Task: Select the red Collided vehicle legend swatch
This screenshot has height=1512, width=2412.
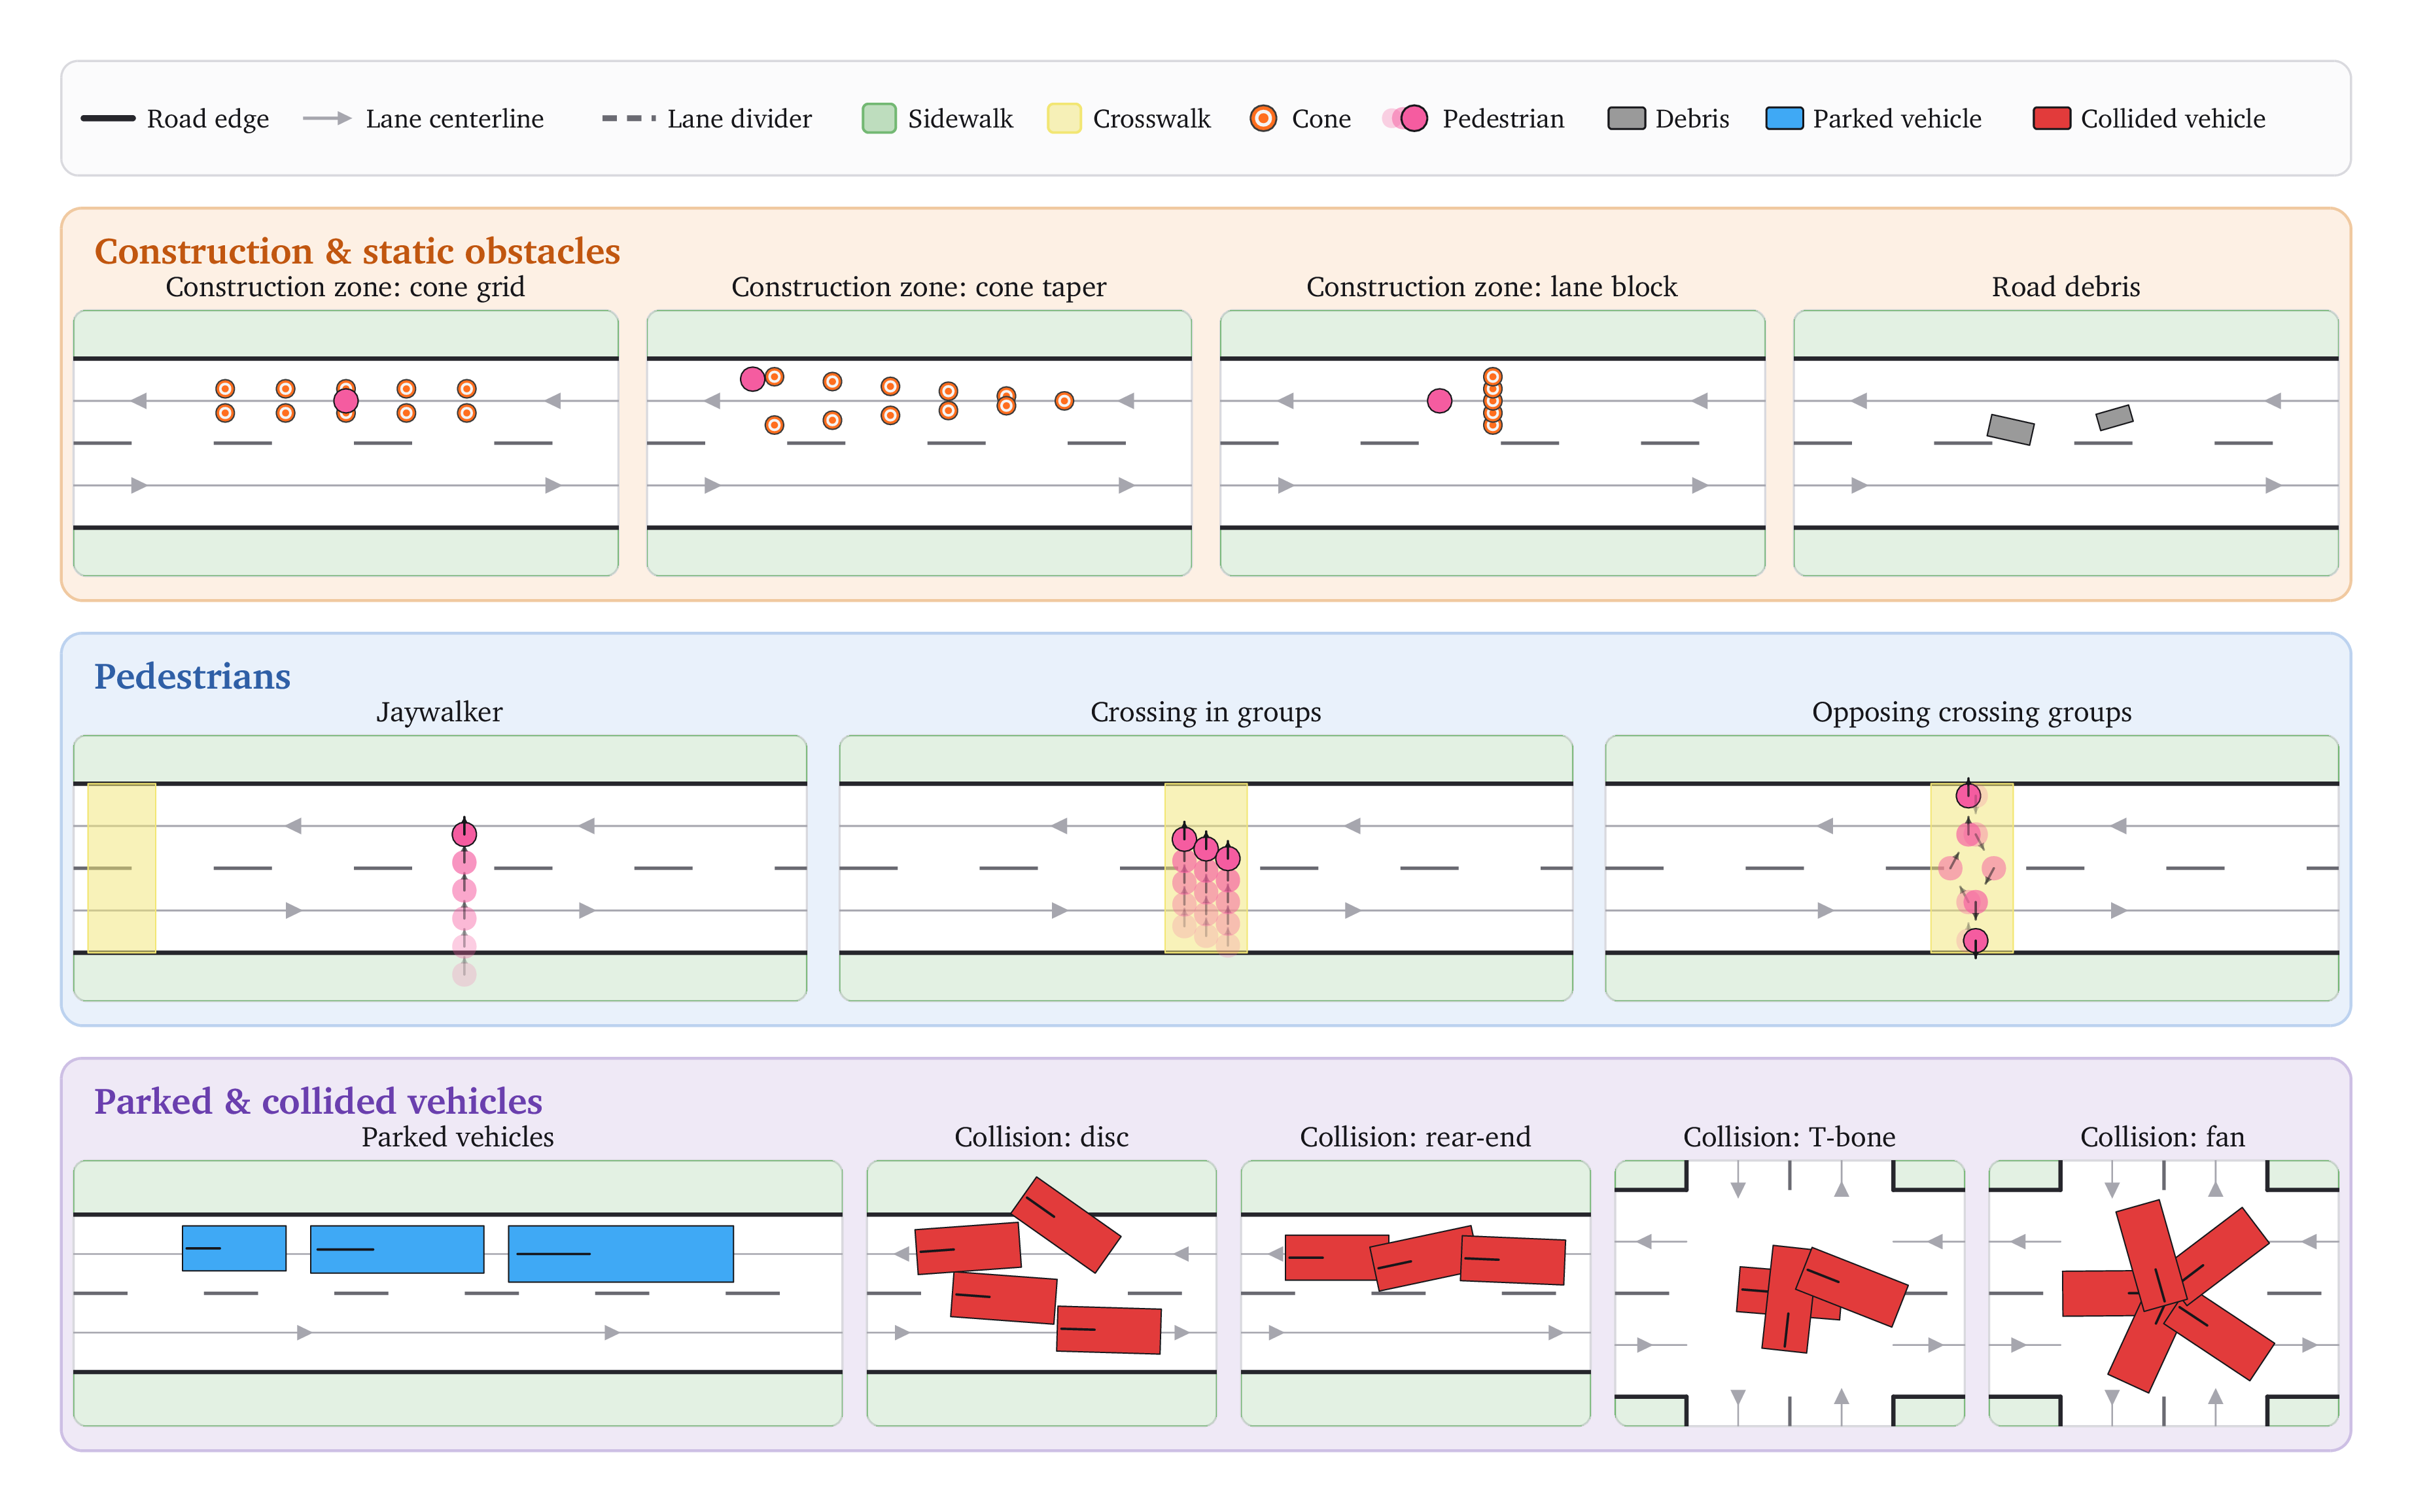Action: click(2052, 118)
